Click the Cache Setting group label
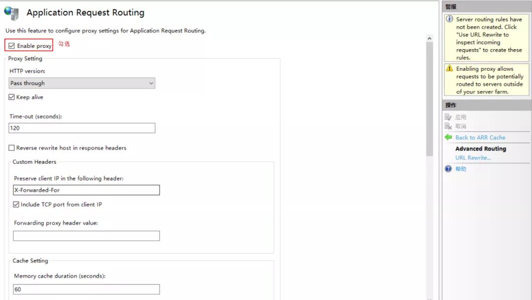 coord(30,261)
